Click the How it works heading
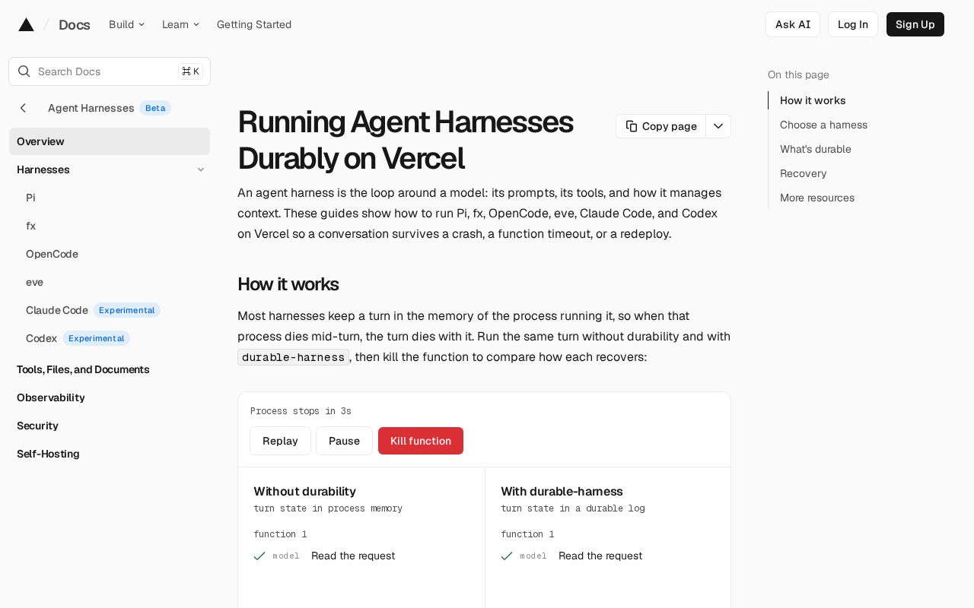Image resolution: width=974 pixels, height=608 pixels. (288, 284)
